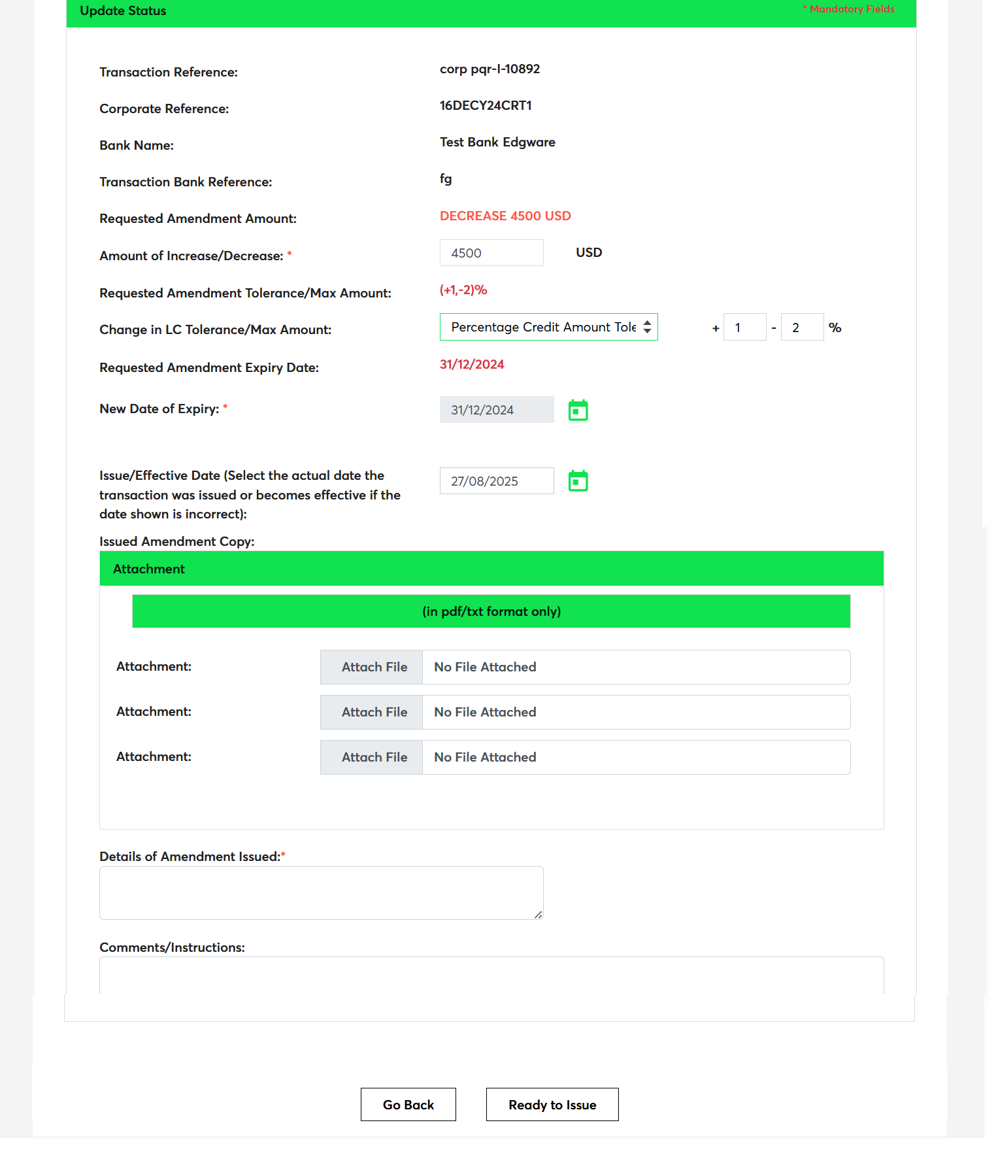Open calendar for New Date of Expiry

pyautogui.click(x=578, y=411)
